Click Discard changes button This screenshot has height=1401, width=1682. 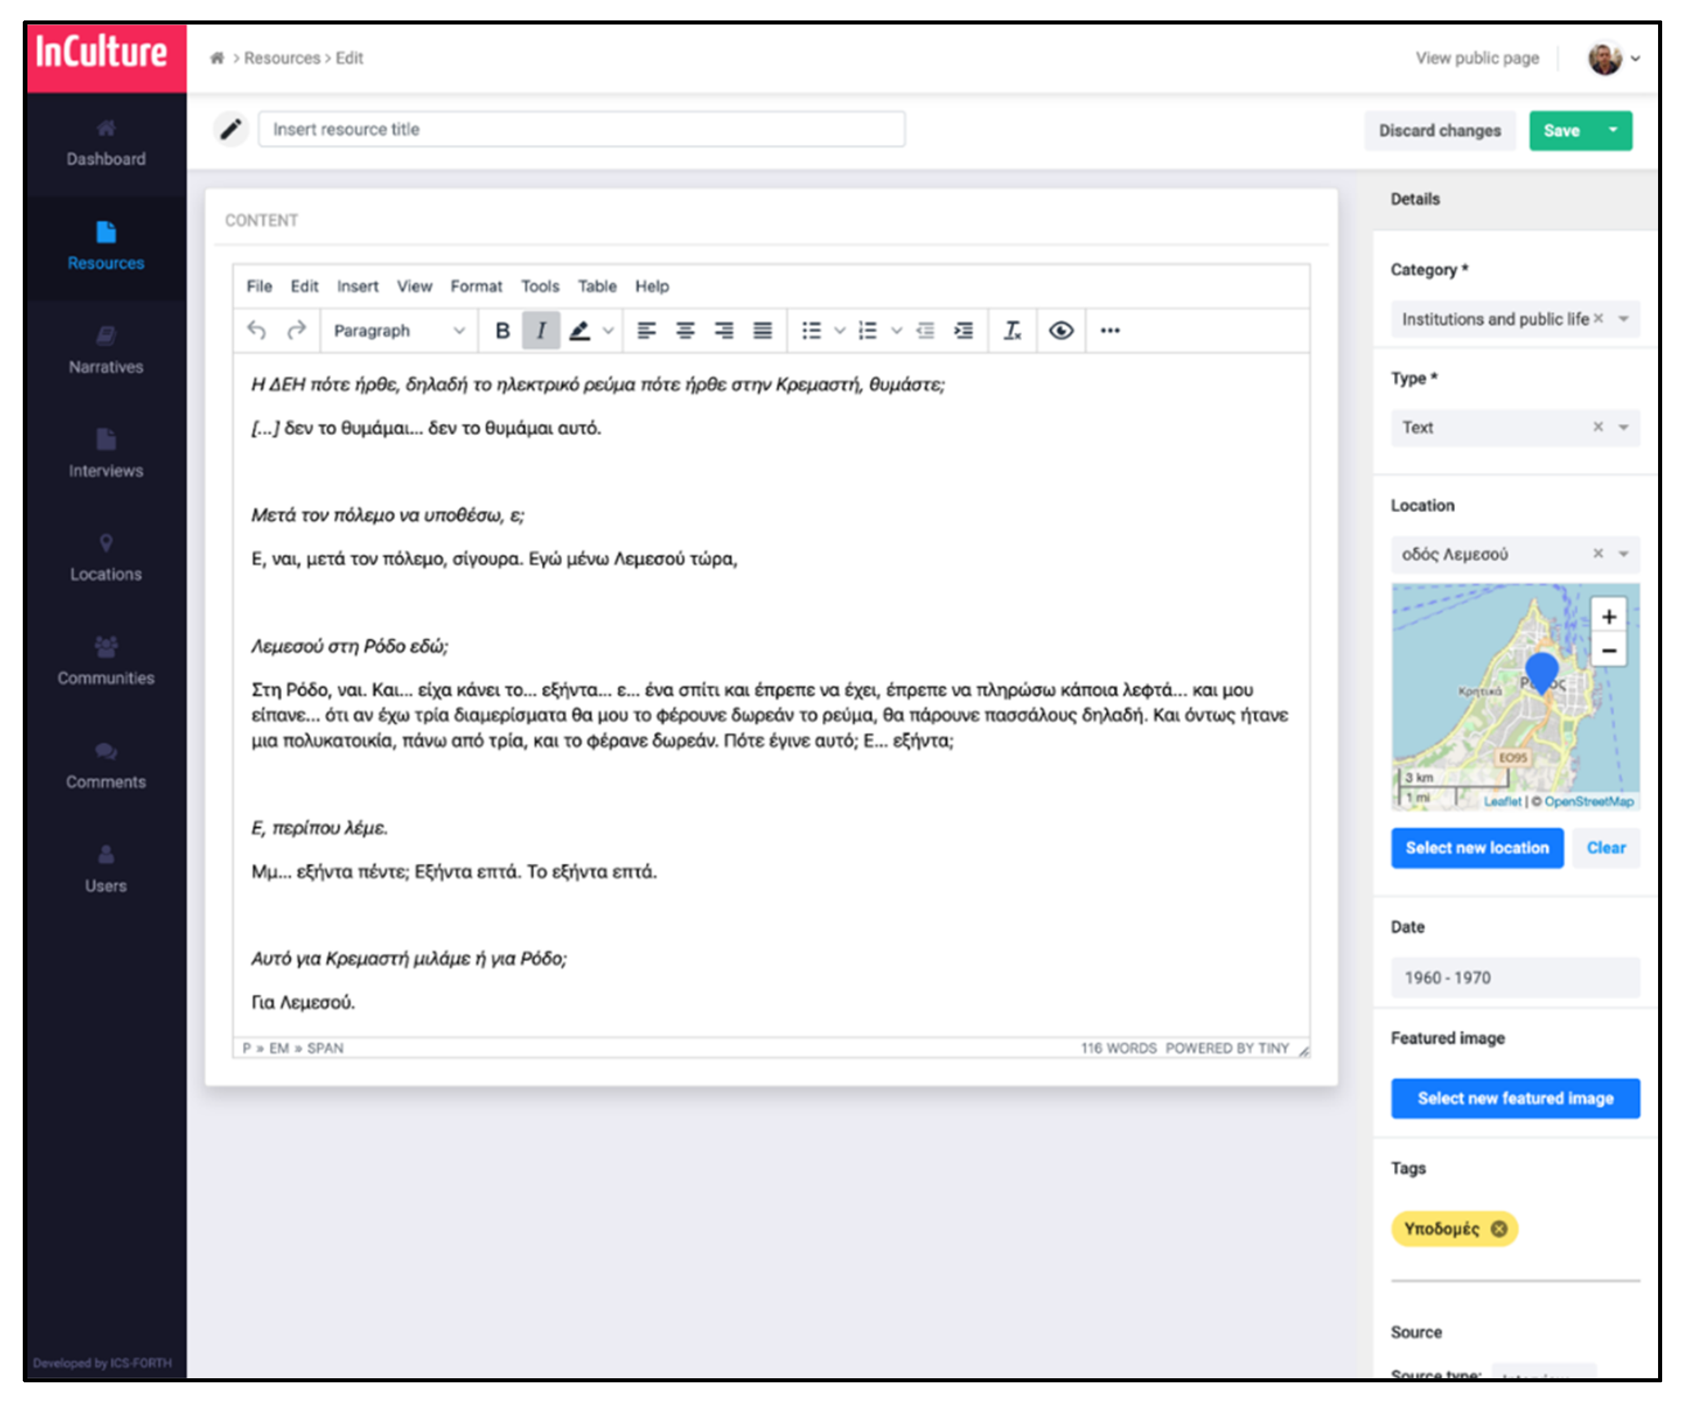[x=1439, y=131]
